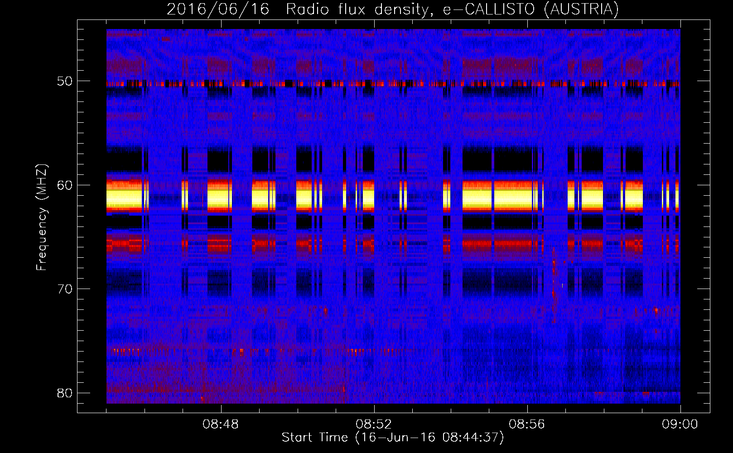This screenshot has height=453, width=733.
Task: Click the 08:52 time tick label
Action: (x=374, y=424)
